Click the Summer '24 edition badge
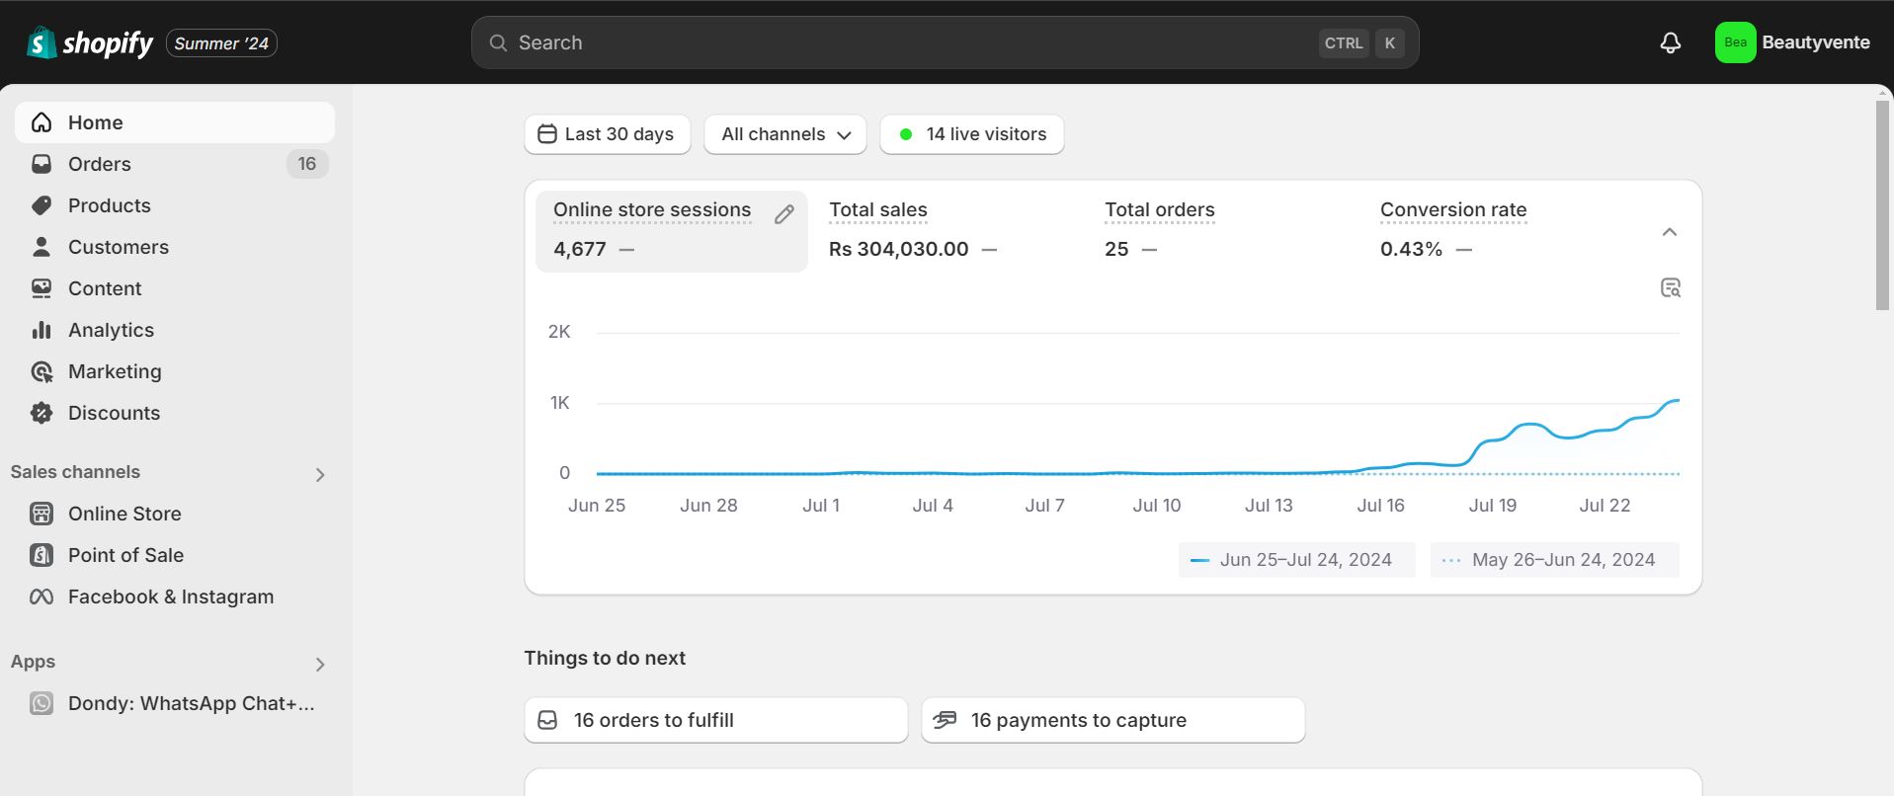Image resolution: width=1894 pixels, height=796 pixels. click(x=221, y=43)
